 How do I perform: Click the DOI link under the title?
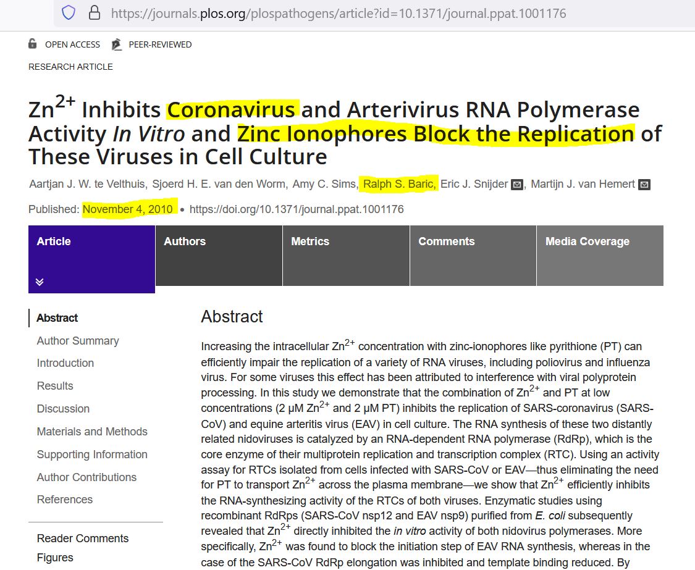[x=297, y=209]
